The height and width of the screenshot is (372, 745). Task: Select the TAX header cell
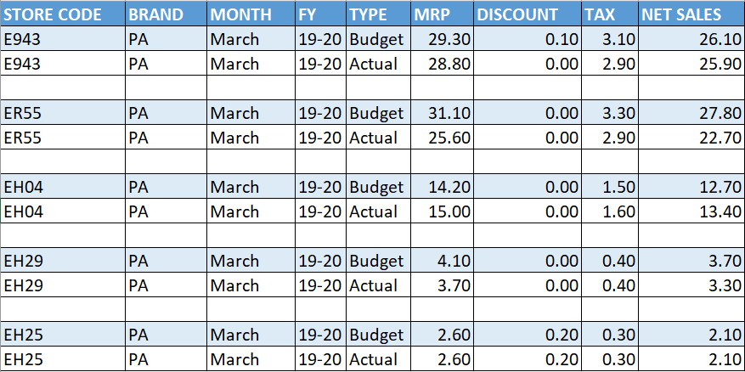coord(610,14)
